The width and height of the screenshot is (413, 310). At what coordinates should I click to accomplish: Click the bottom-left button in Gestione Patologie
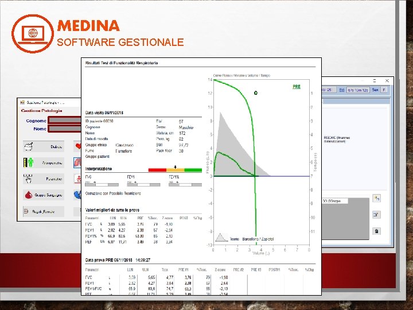(x=44, y=211)
